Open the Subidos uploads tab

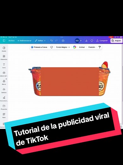pyautogui.click(x=4, y=90)
